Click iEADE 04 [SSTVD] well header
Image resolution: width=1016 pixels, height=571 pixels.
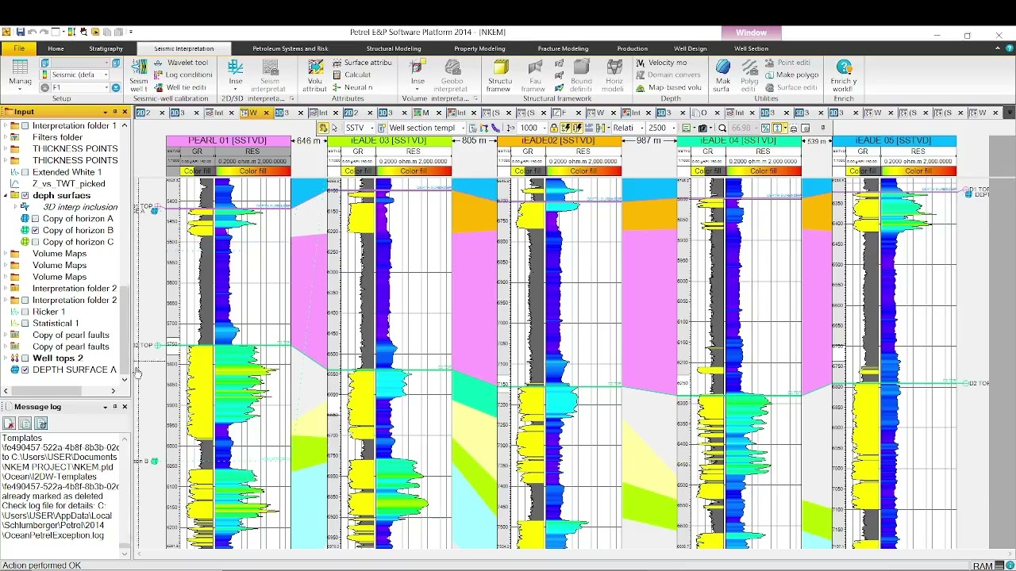(739, 140)
